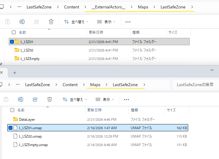Open the View (表示) dropdown in the lower window
Viewport: 219px width, 159px height.
pos(105,99)
